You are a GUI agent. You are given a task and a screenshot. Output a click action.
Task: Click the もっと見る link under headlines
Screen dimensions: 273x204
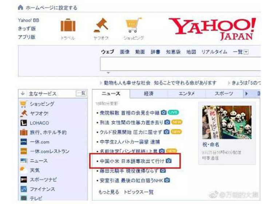108,192
